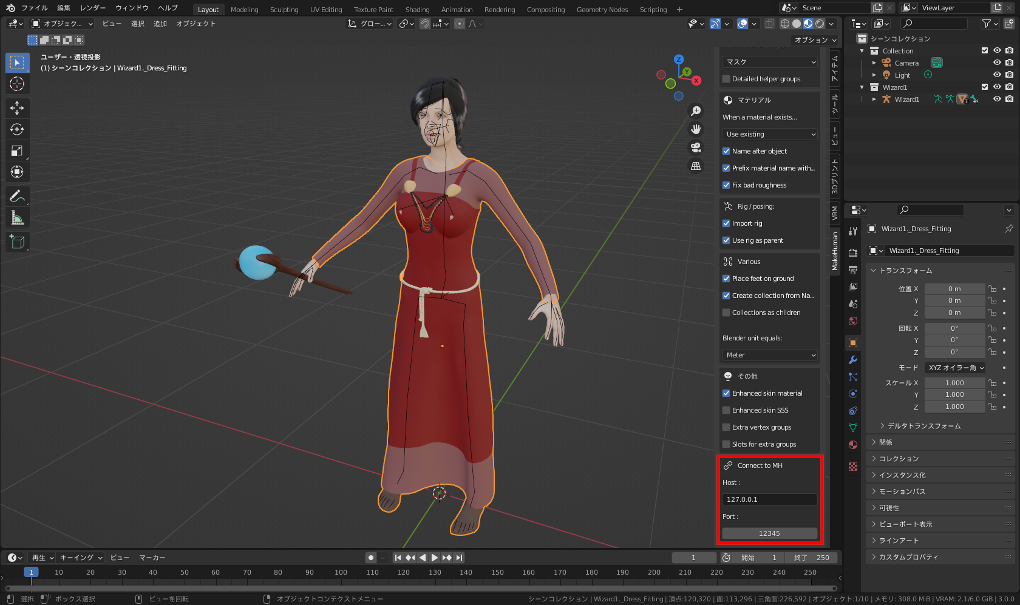This screenshot has width=1020, height=605.
Task: Click the camera view icon in the viewport
Action: [695, 147]
